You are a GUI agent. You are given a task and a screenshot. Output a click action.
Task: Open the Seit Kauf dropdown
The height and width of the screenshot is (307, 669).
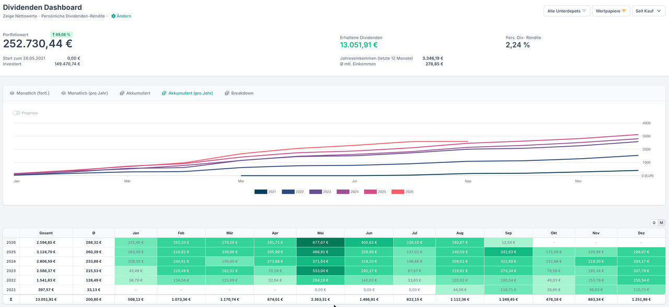[x=648, y=11]
